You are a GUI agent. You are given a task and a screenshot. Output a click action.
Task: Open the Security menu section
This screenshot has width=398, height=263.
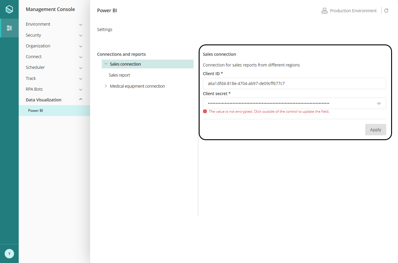pyautogui.click(x=54, y=35)
